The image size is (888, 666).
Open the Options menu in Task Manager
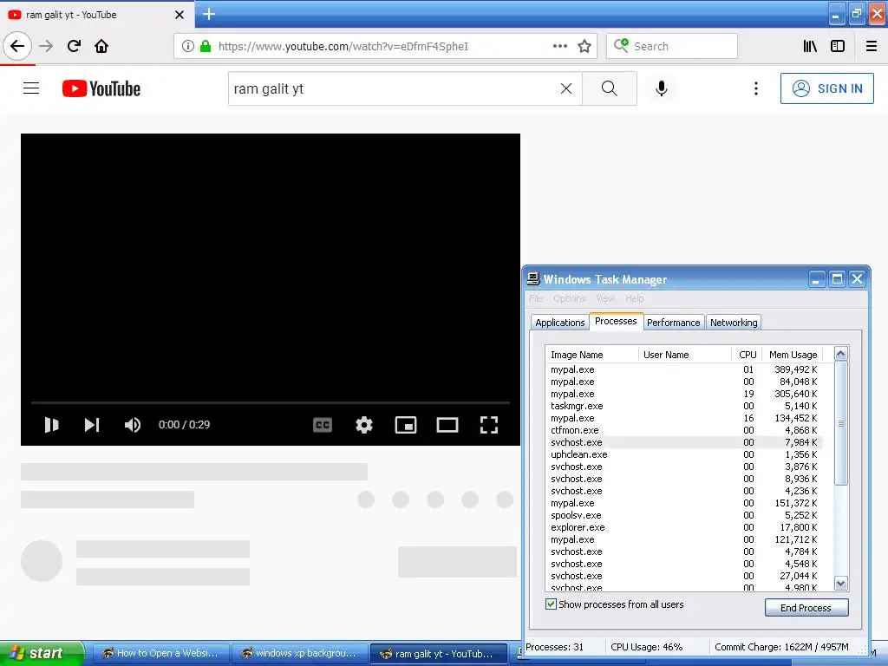pyautogui.click(x=569, y=298)
